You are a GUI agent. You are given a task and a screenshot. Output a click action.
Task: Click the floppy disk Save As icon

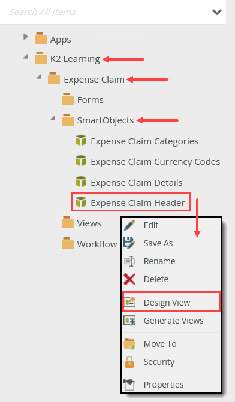tap(129, 243)
